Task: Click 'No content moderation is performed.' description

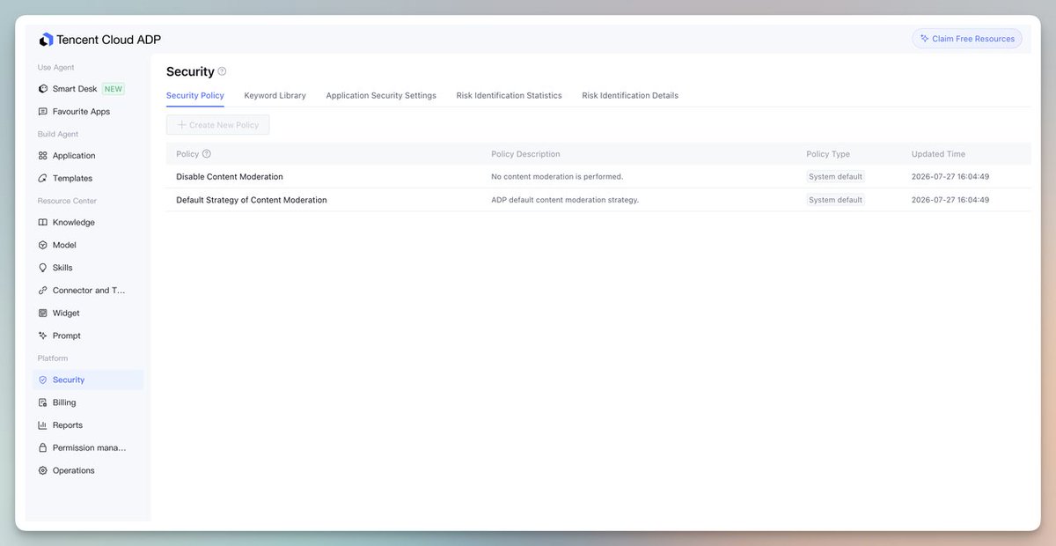Action: (x=557, y=177)
